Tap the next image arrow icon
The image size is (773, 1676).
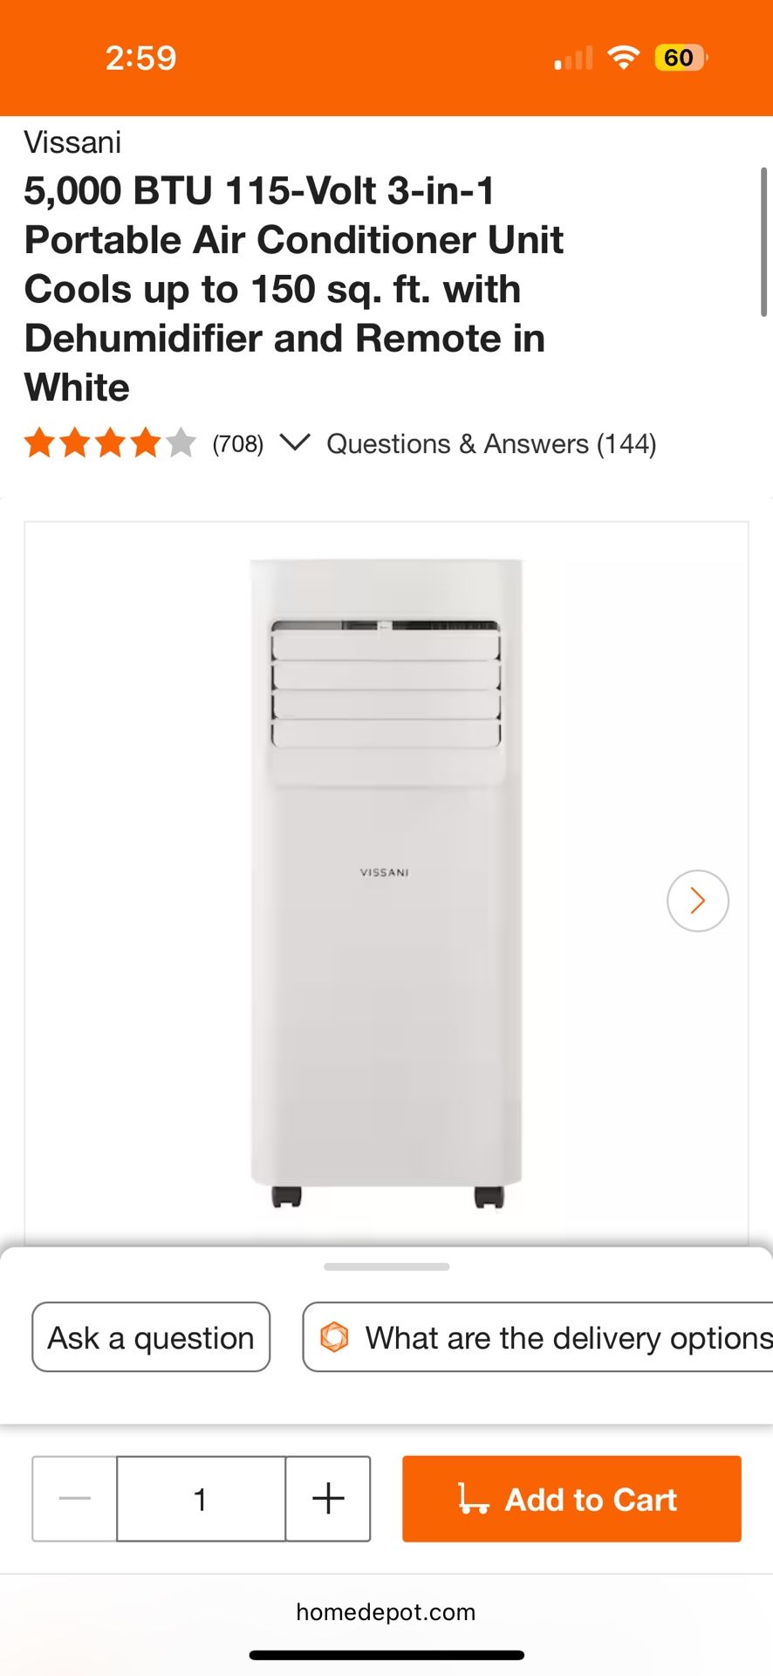pos(697,901)
